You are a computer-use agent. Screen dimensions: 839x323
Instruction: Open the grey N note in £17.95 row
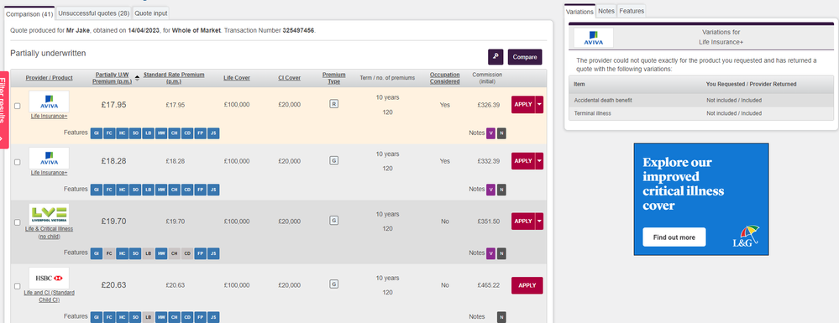click(501, 133)
